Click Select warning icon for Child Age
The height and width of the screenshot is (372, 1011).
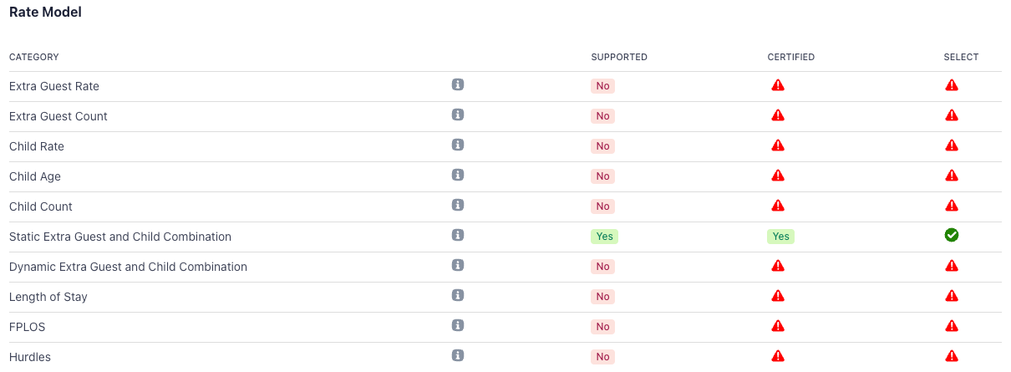point(952,176)
